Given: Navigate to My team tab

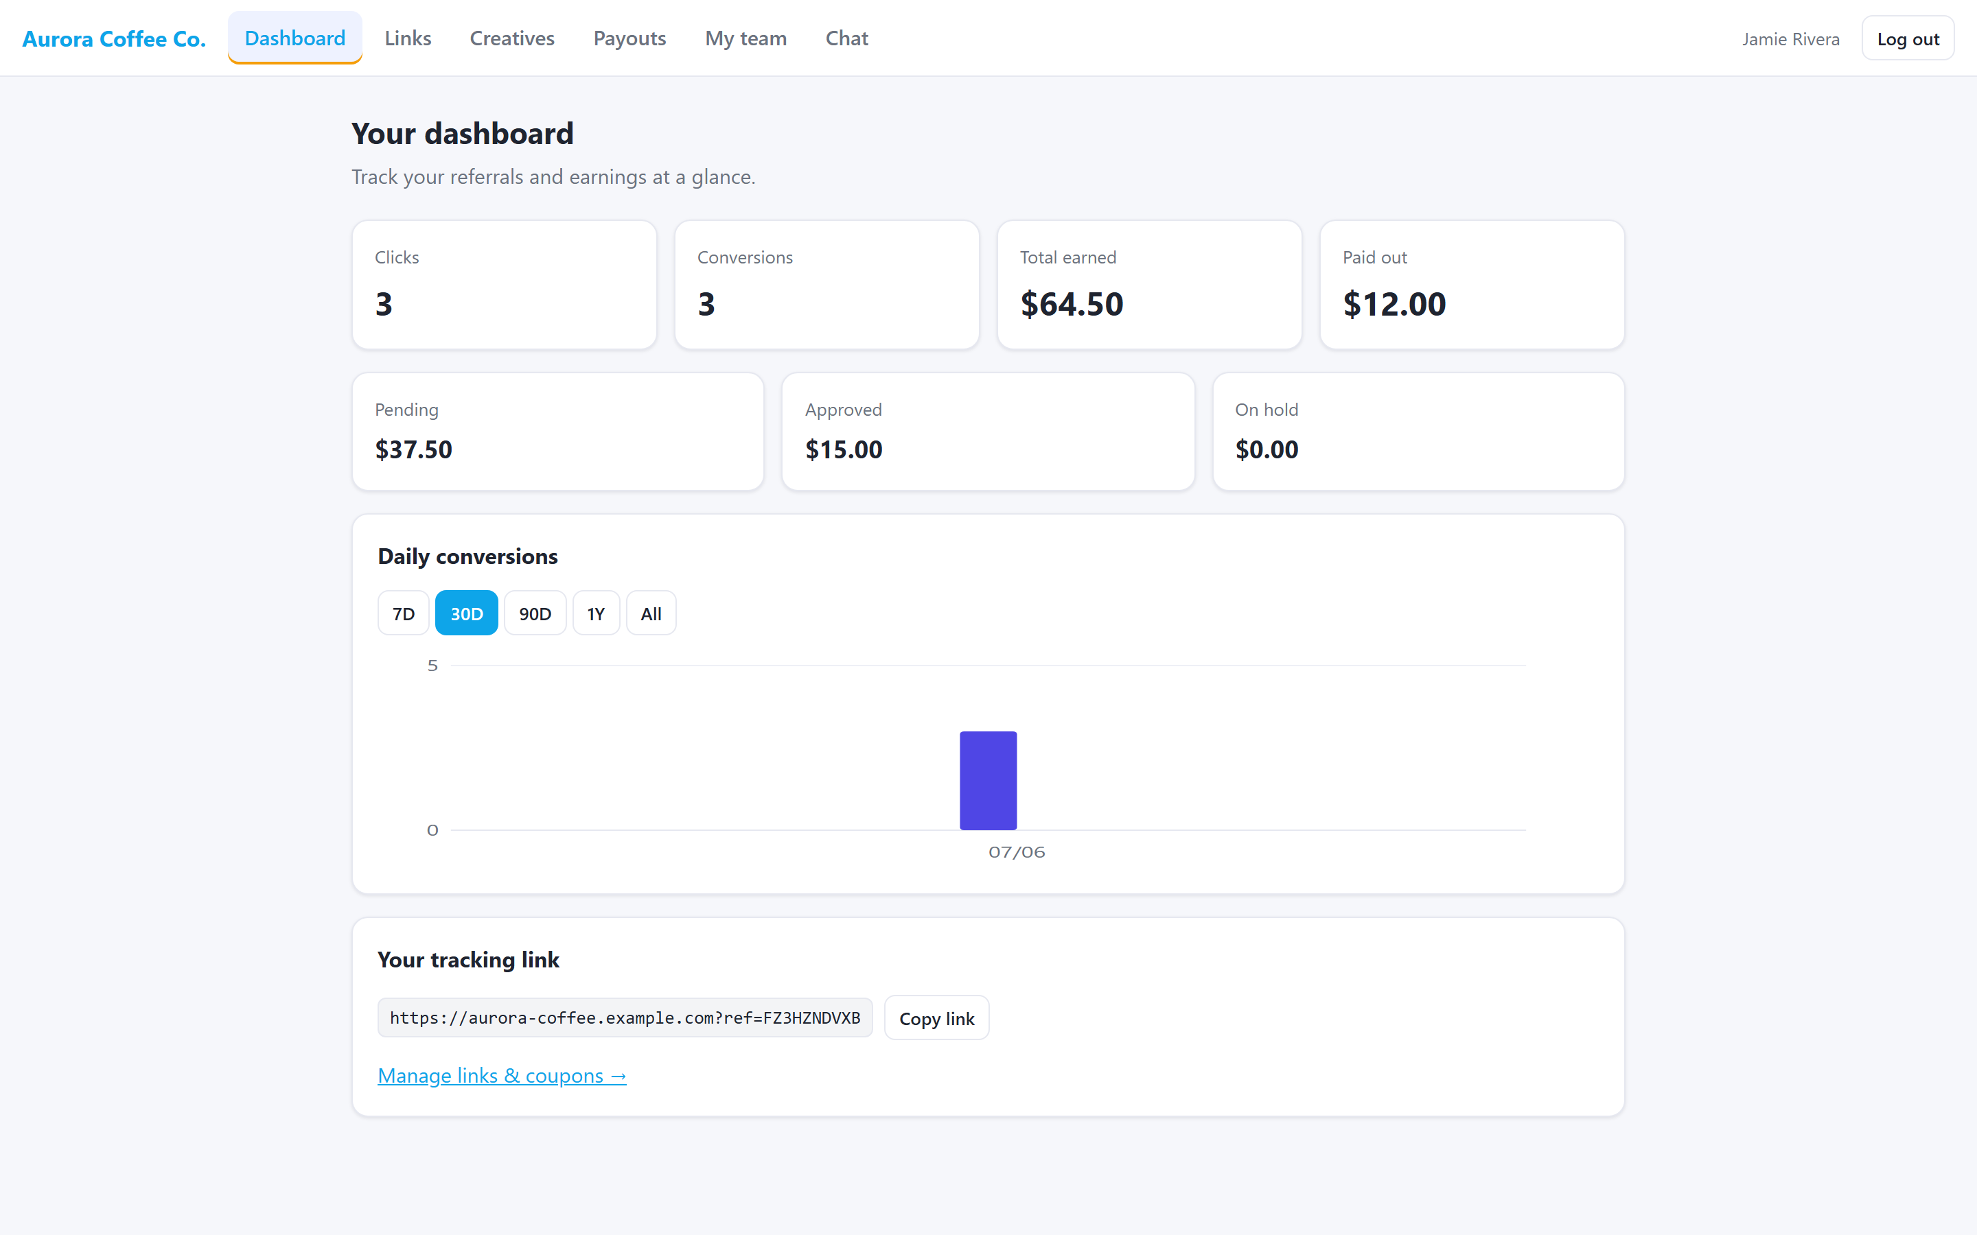Looking at the screenshot, I should (x=746, y=38).
